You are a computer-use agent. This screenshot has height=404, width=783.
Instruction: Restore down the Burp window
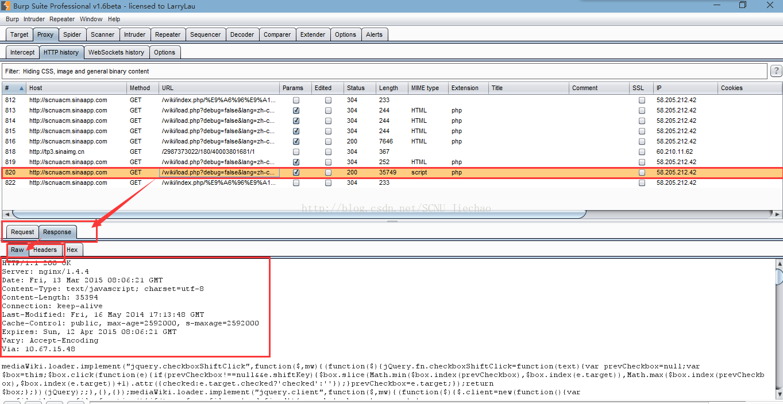click(x=743, y=5)
